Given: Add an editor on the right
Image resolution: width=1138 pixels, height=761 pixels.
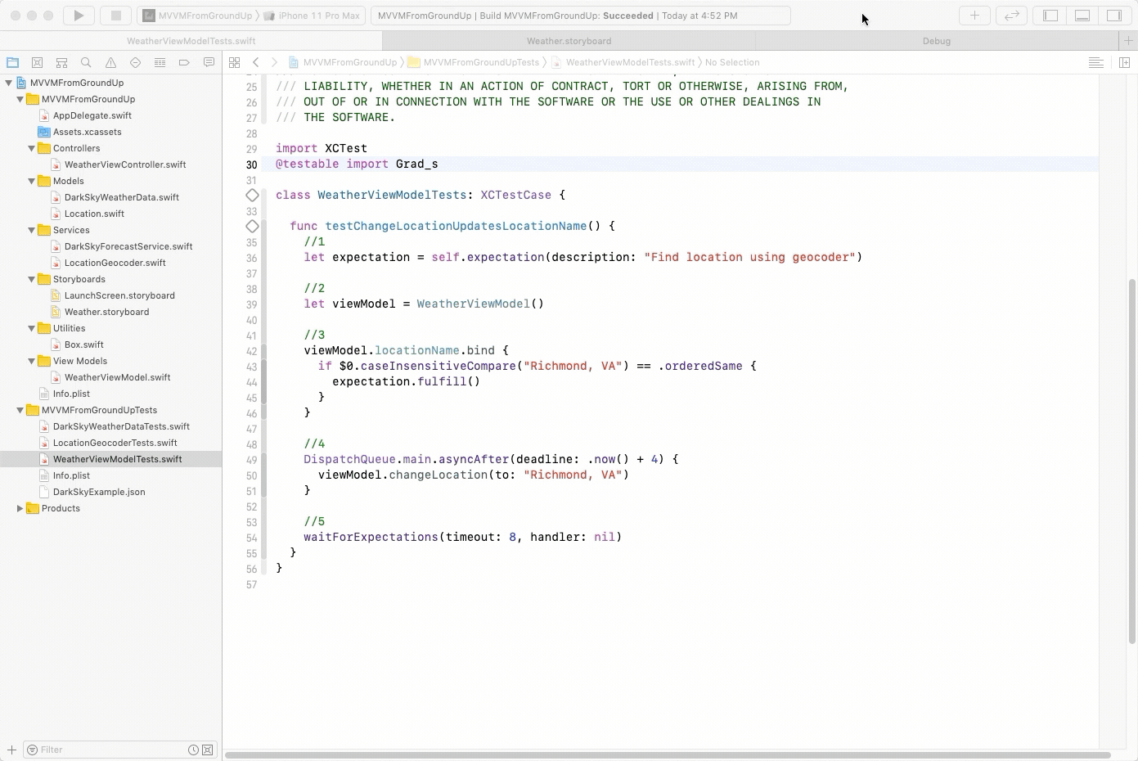Looking at the screenshot, I should click(x=1124, y=62).
